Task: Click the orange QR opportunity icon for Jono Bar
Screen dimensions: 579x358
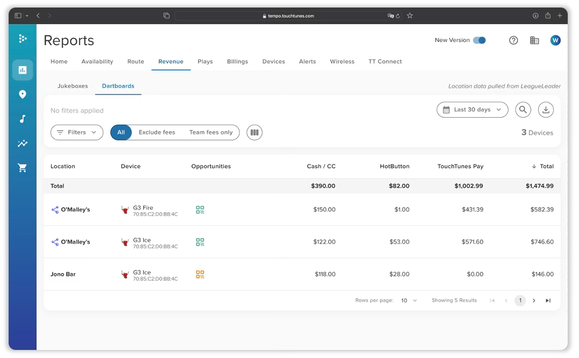Action: [x=200, y=274]
